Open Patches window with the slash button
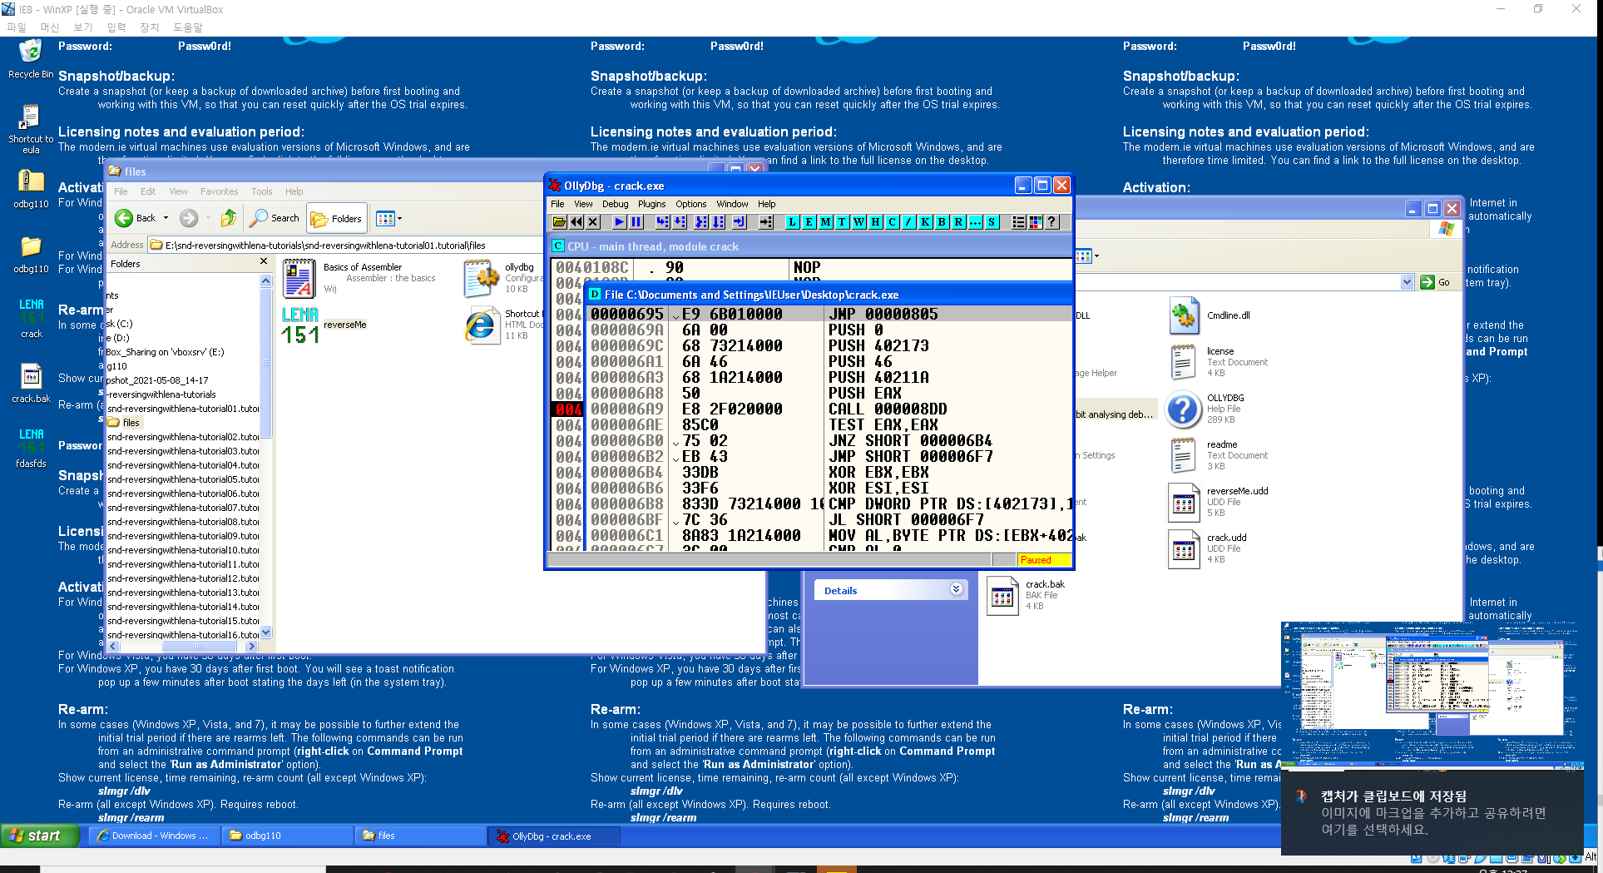The width and height of the screenshot is (1603, 873). (x=908, y=221)
